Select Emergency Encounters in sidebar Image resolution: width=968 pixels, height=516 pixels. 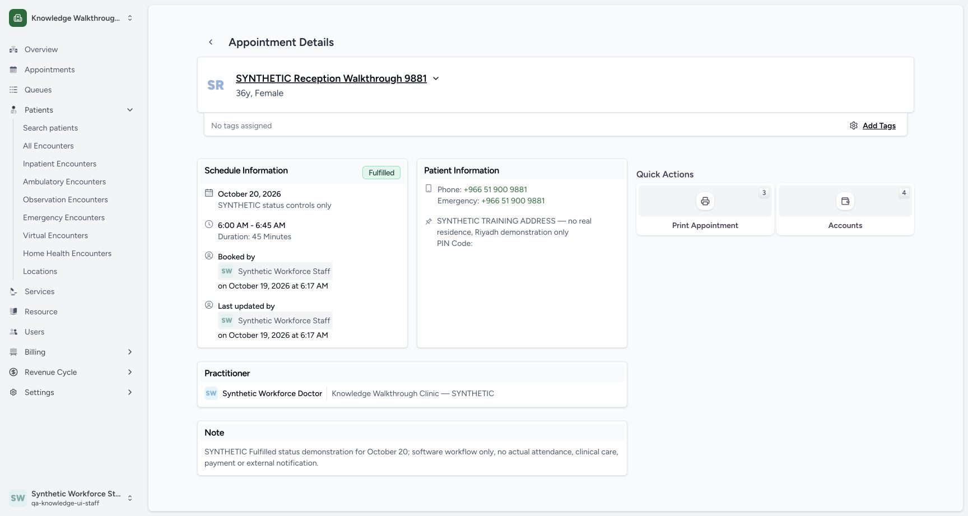tap(64, 217)
